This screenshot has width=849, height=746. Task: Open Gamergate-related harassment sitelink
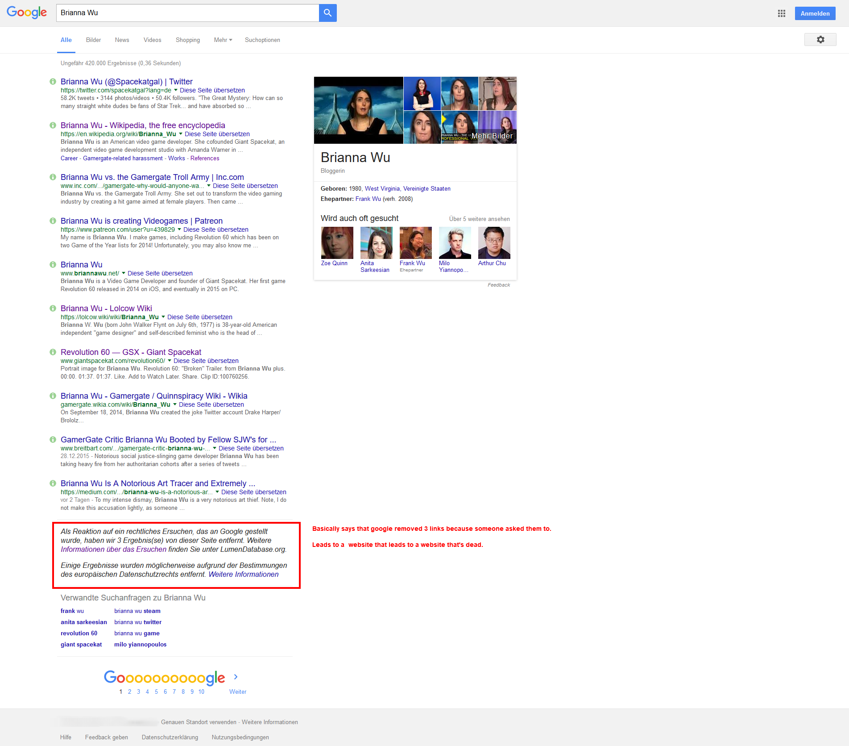tap(123, 158)
